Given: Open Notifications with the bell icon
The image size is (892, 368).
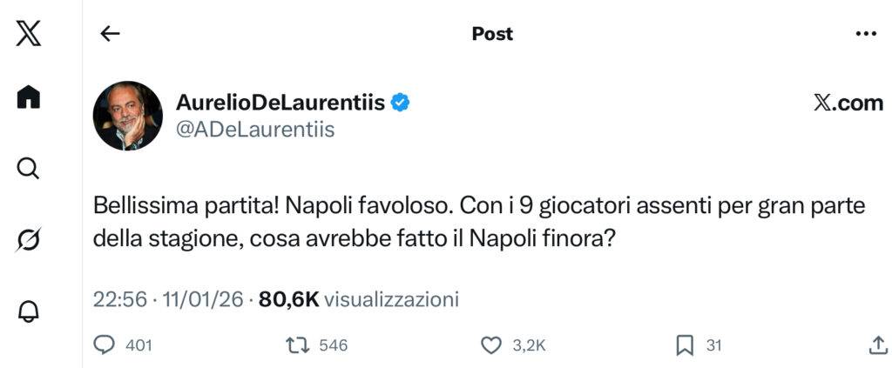Looking at the screenshot, I should pos(29,311).
